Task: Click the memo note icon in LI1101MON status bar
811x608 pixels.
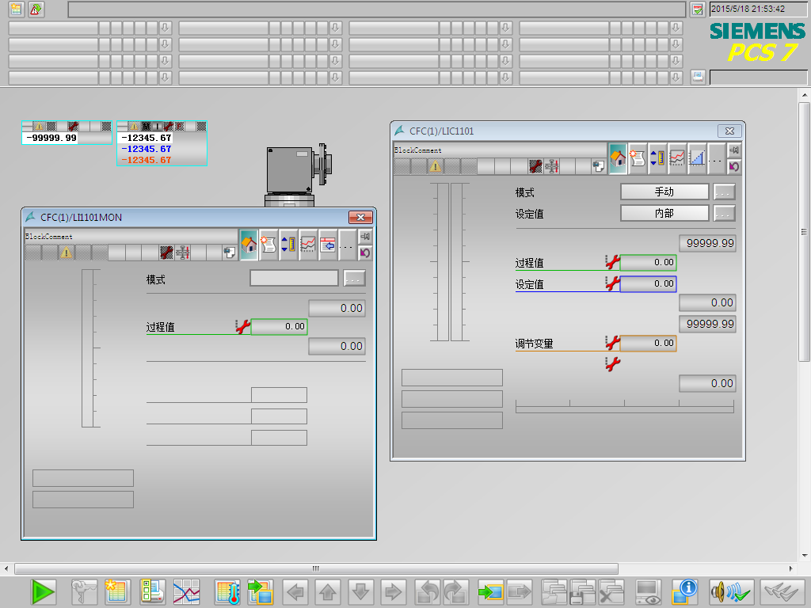Action: click(230, 253)
